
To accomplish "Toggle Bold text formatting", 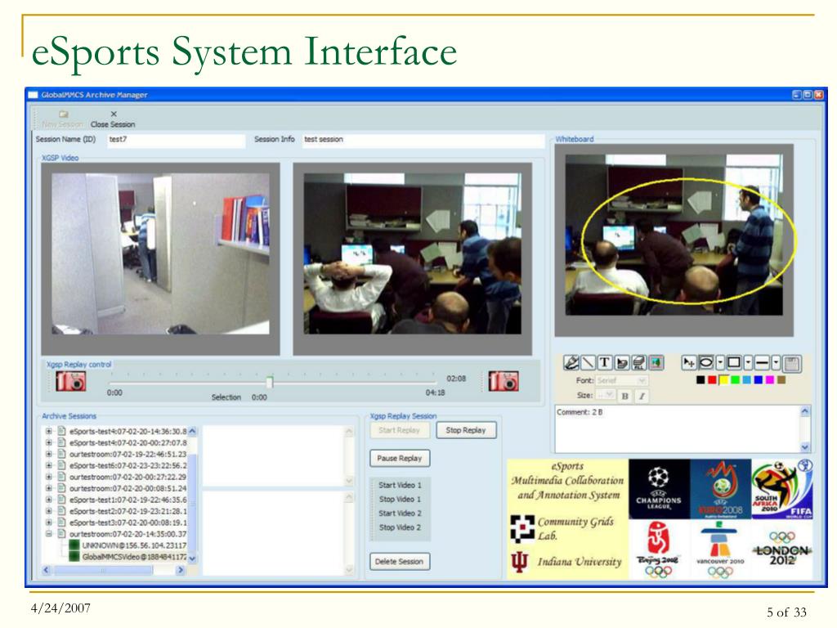I will [x=624, y=396].
